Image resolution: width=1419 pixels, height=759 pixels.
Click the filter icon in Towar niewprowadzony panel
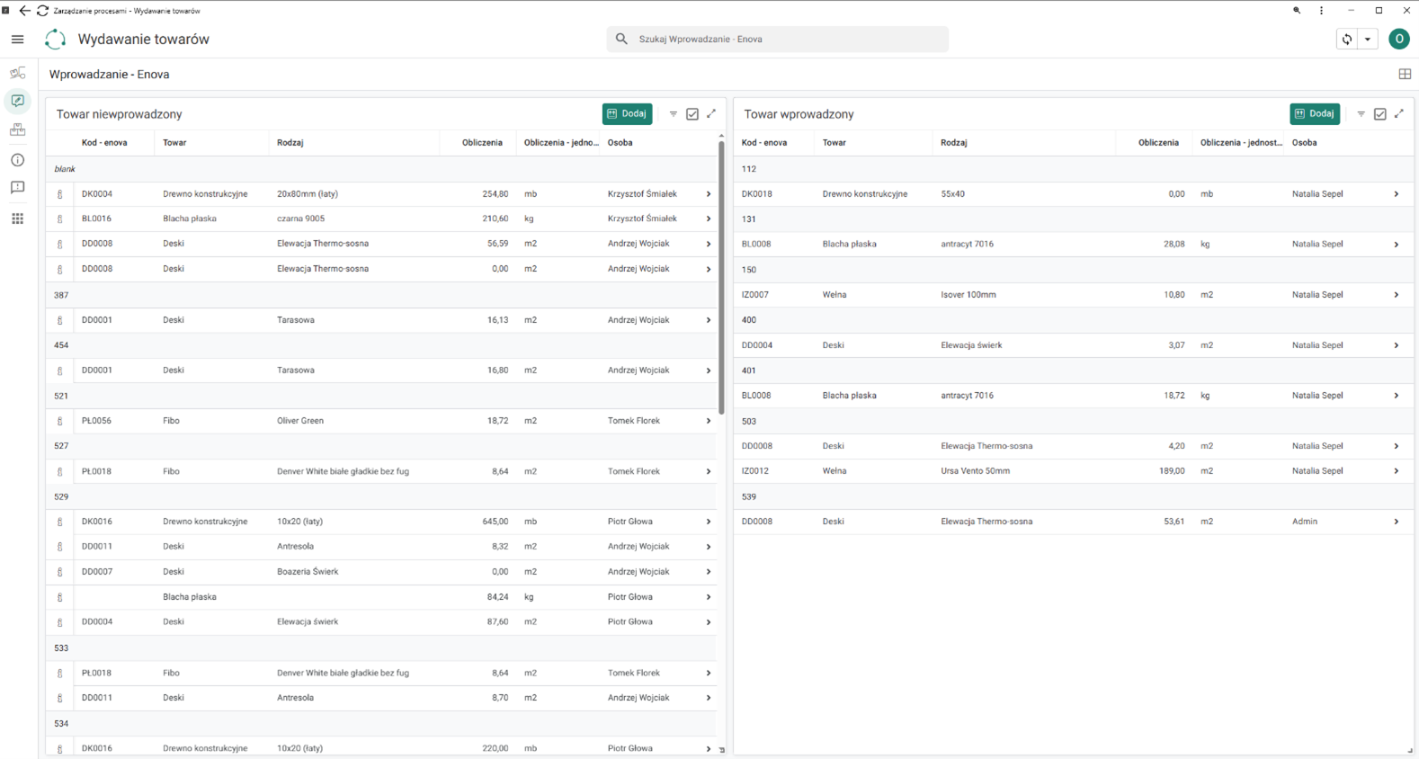coord(673,114)
